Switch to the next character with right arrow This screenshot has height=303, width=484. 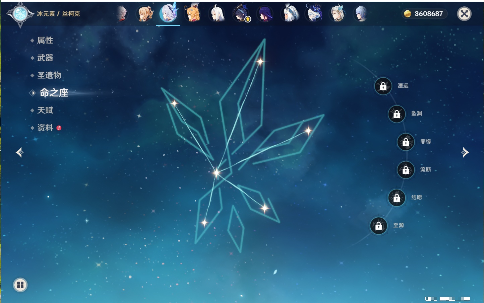click(x=465, y=152)
